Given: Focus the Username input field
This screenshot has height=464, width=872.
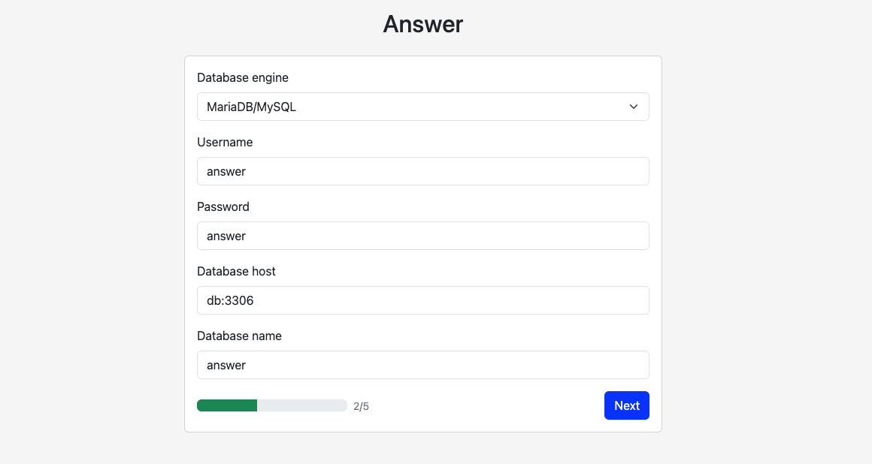Looking at the screenshot, I should click(x=422, y=171).
